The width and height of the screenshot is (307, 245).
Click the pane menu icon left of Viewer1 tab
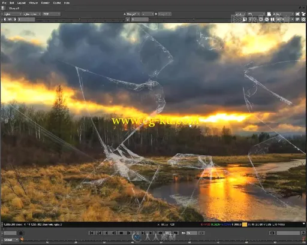click(x=3, y=8)
